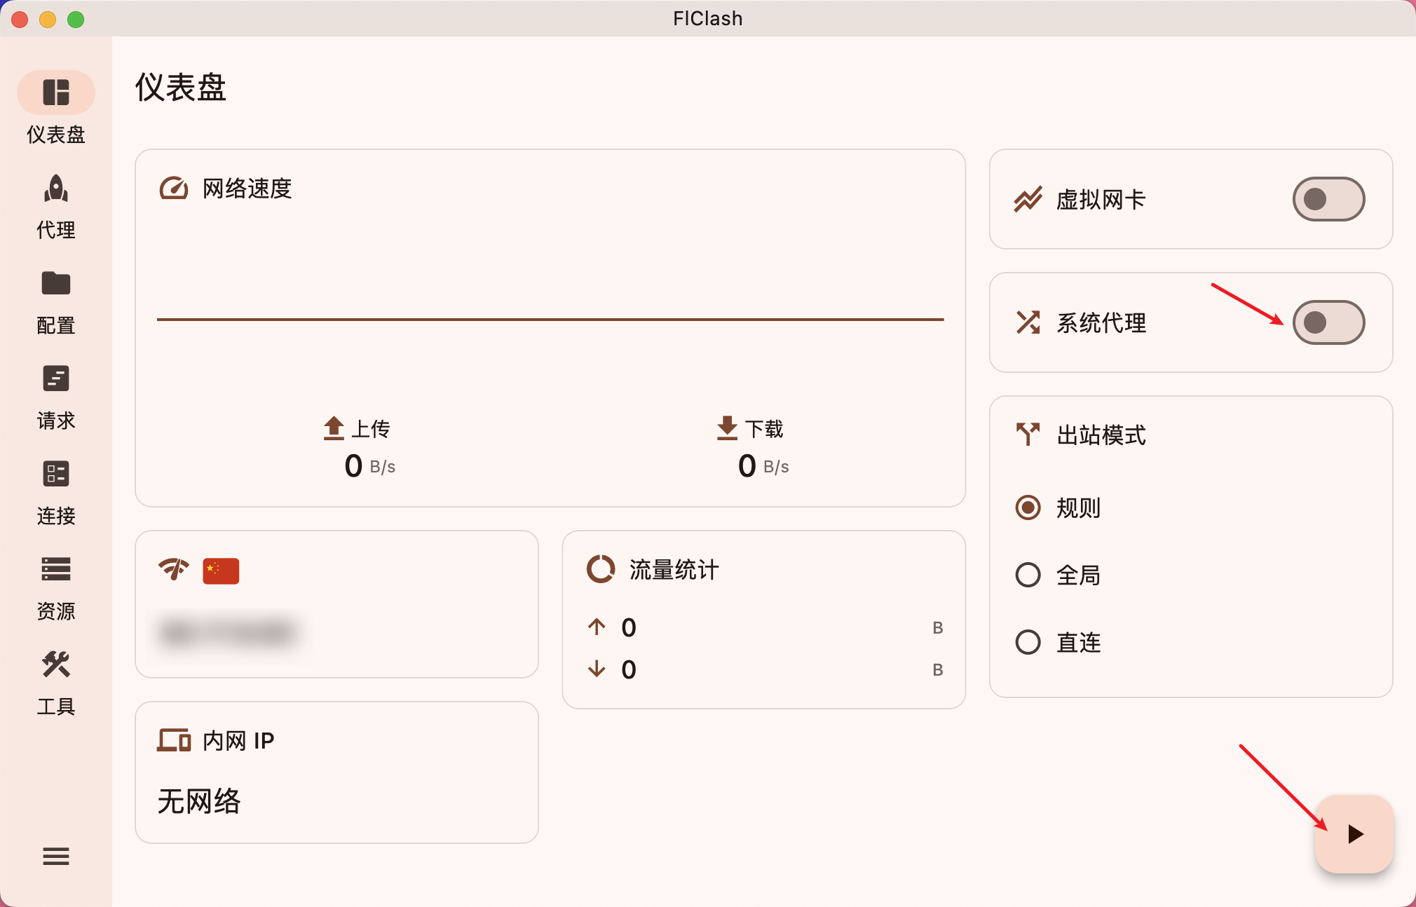This screenshot has width=1416, height=907.
Task: Click the network speed graph line
Action: (550, 320)
